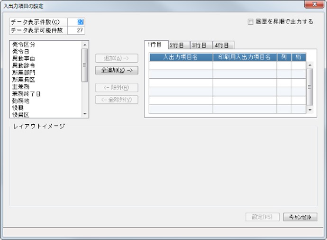327x240 pixels.
Task: Click the grid scrollbar down arrow
Action: click(x=310, y=110)
